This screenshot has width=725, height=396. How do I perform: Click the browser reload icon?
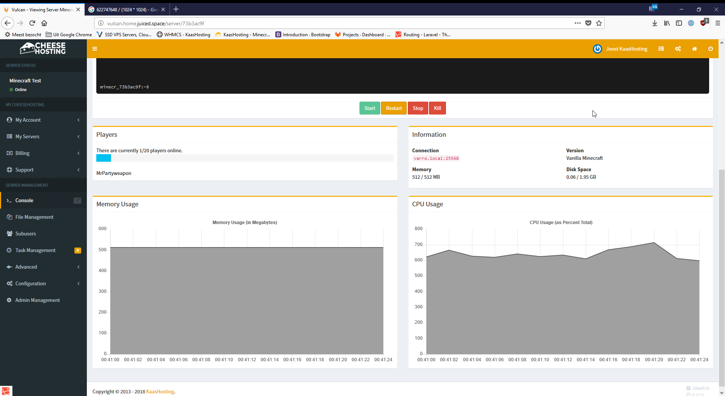pos(32,23)
